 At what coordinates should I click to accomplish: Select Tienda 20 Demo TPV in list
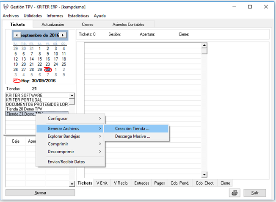pyautogui.click(x=25, y=109)
